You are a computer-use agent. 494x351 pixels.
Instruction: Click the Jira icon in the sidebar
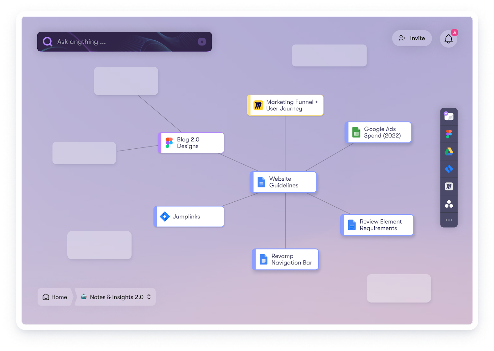[x=449, y=169]
